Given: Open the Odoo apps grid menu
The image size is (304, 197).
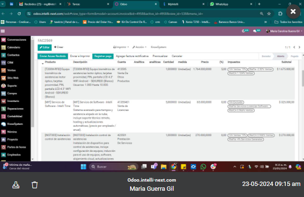Looking at the screenshot, I should [3, 31].
